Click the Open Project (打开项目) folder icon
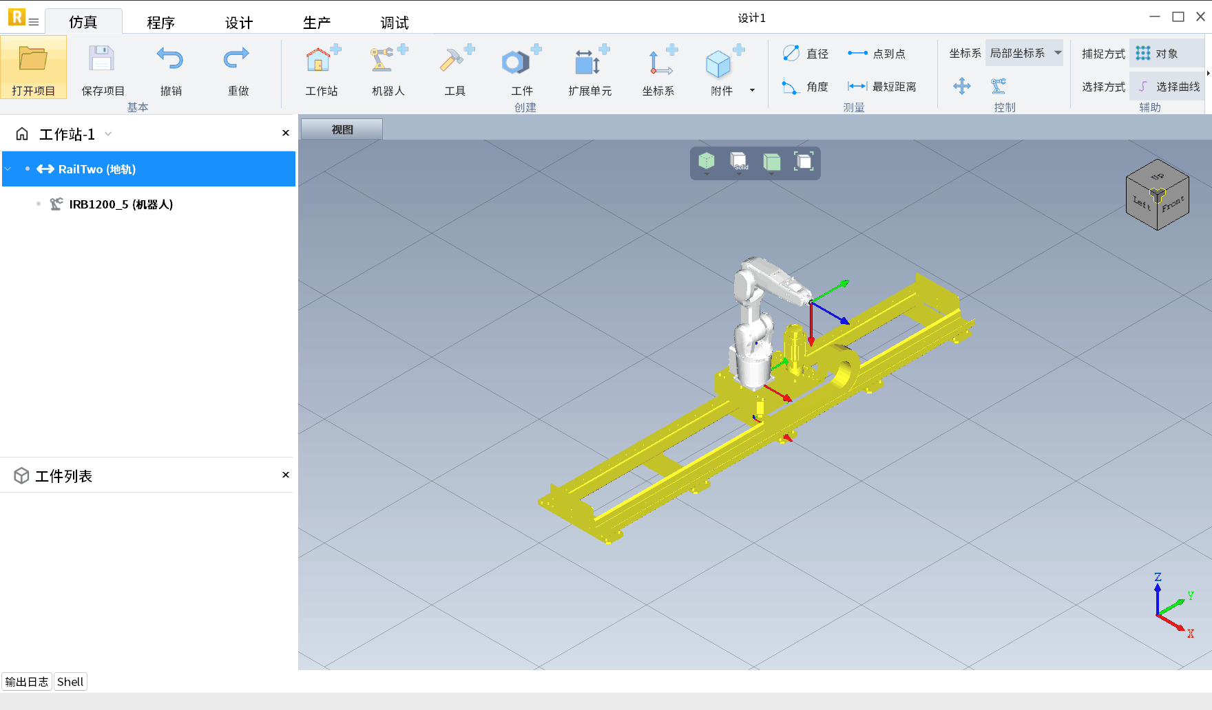 (x=33, y=59)
